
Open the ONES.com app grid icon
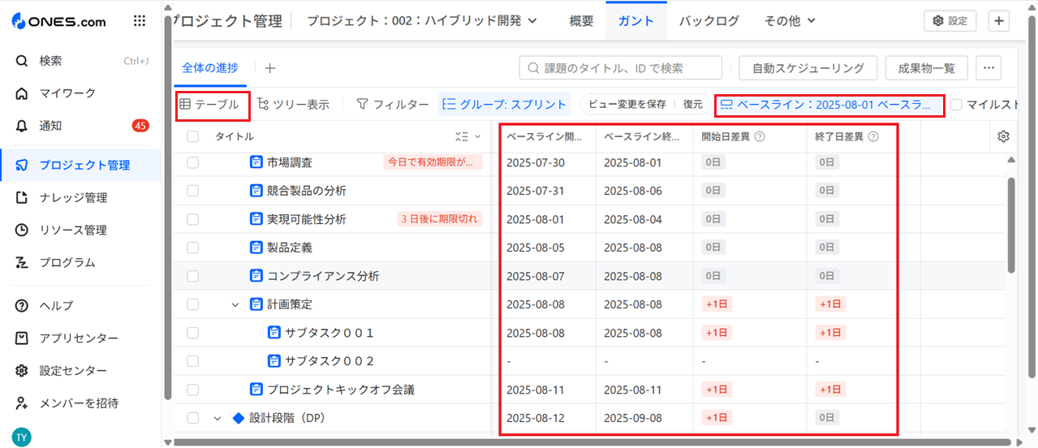(x=140, y=22)
